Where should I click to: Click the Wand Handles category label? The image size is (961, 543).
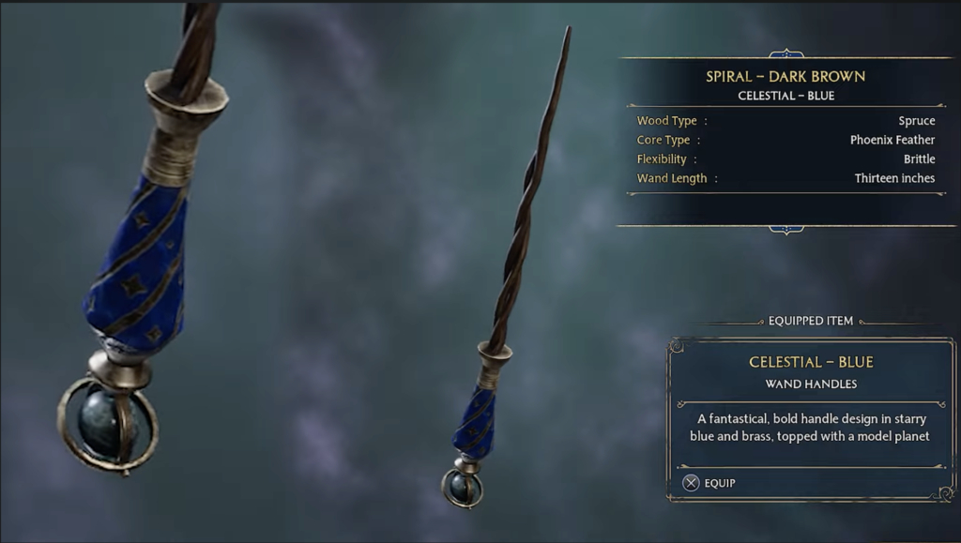click(811, 384)
